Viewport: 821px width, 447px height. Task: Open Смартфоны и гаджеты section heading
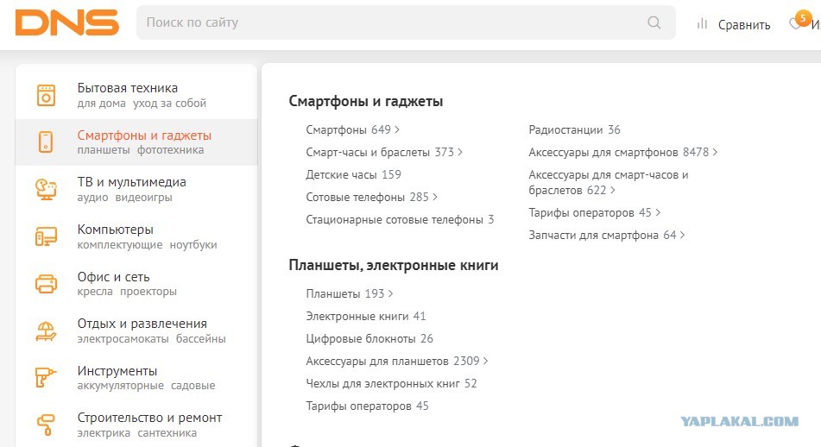click(365, 101)
